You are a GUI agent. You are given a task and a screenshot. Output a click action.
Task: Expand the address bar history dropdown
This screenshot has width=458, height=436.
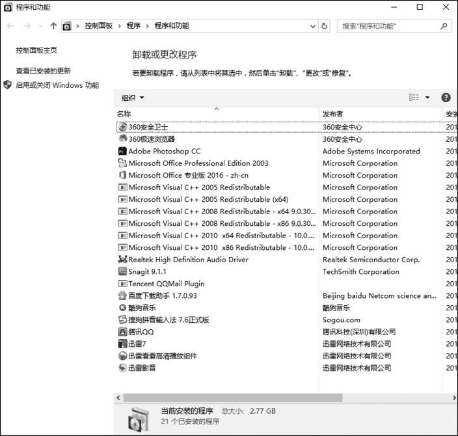[x=313, y=26]
